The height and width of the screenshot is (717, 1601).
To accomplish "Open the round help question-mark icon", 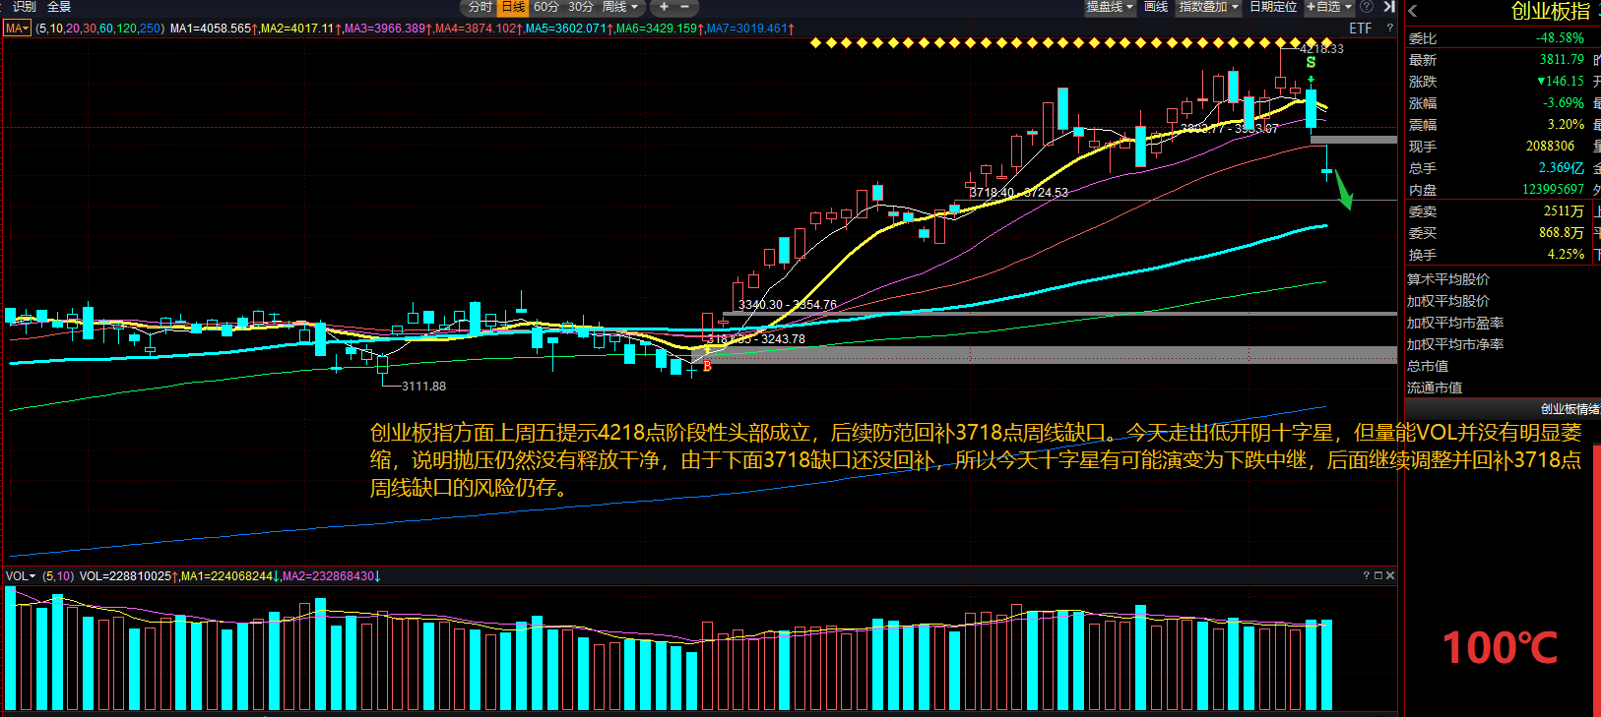I will 1367,7.
